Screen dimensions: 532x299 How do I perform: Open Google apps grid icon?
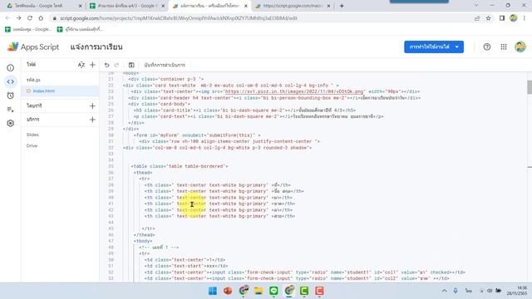[x=504, y=47]
